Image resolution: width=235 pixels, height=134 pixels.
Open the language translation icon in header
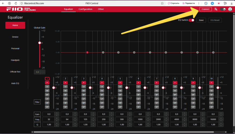pyautogui.click(x=216, y=9)
